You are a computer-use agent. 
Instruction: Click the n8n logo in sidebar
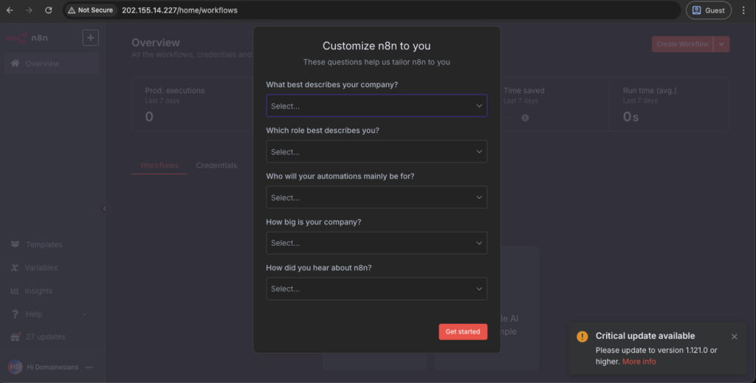coord(27,38)
